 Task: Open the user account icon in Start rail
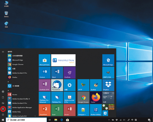(3, 91)
